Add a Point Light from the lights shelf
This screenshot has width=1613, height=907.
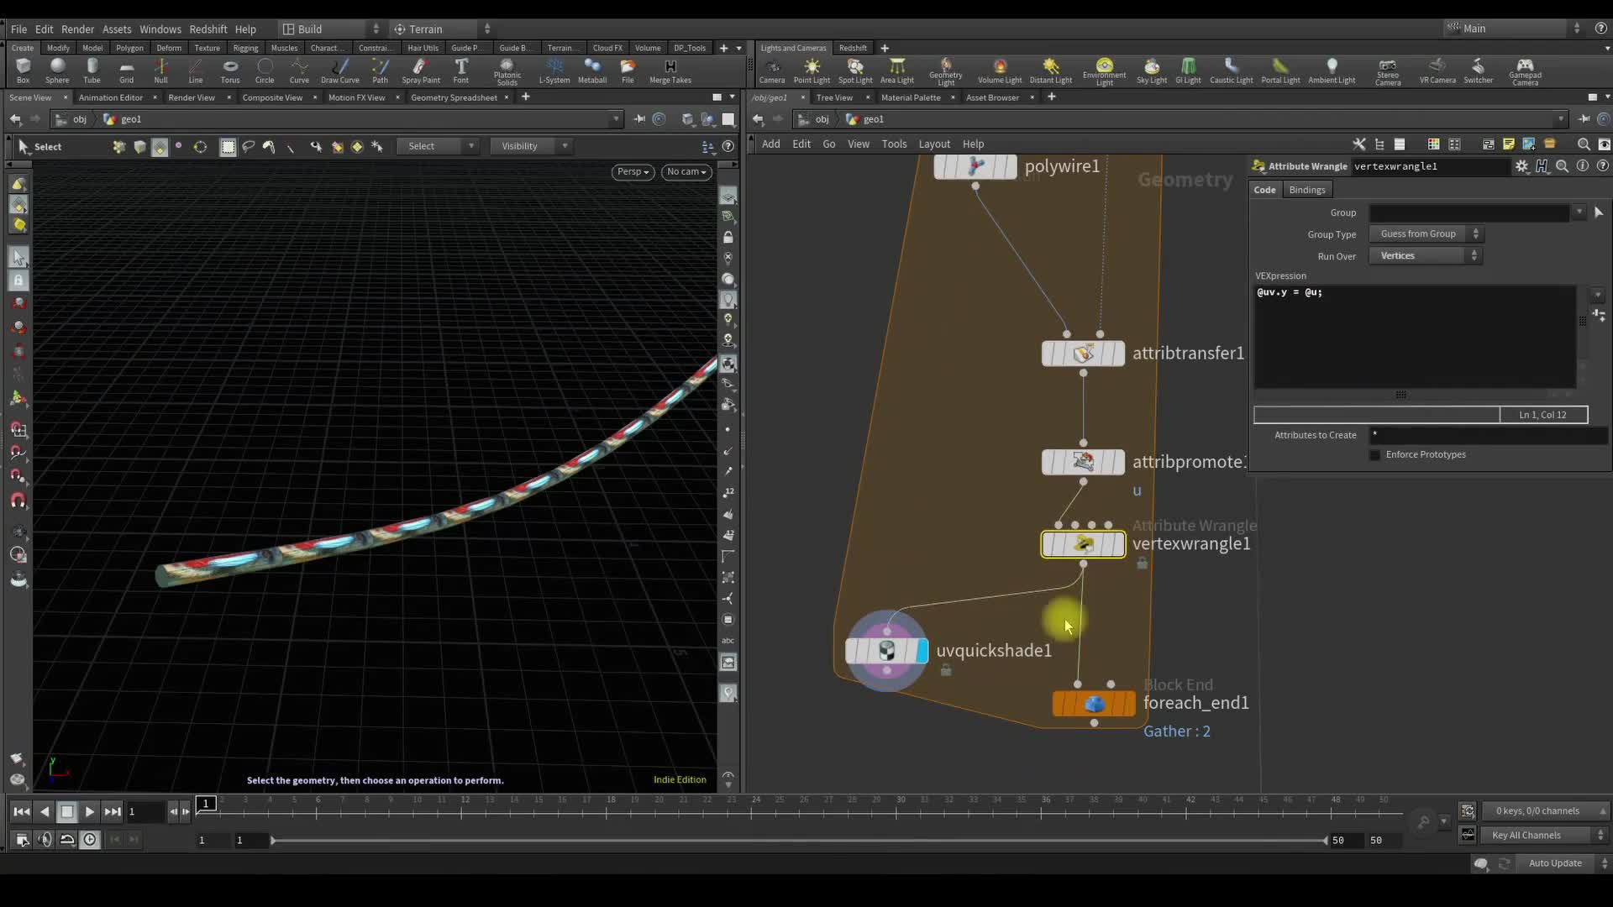(x=811, y=71)
